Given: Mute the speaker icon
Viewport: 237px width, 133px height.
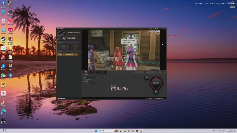Looking at the screenshot, I should click(145, 72).
